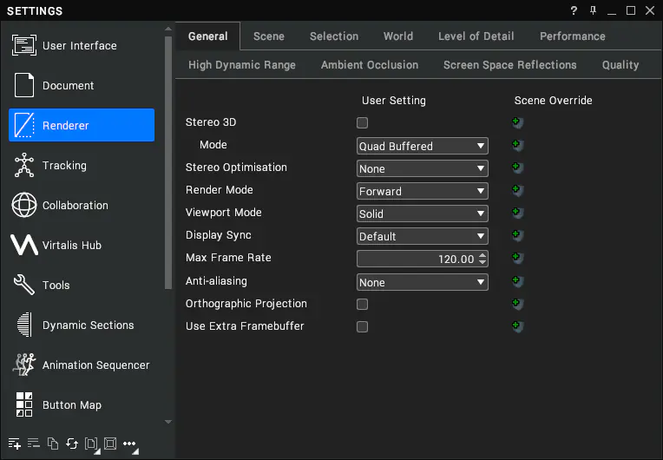The height and width of the screenshot is (460, 663).
Task: Click the Render Mode label
Action: click(x=219, y=190)
